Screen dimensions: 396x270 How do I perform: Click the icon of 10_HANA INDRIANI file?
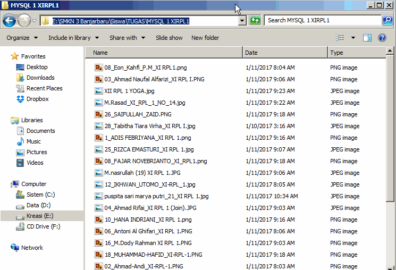(98, 220)
